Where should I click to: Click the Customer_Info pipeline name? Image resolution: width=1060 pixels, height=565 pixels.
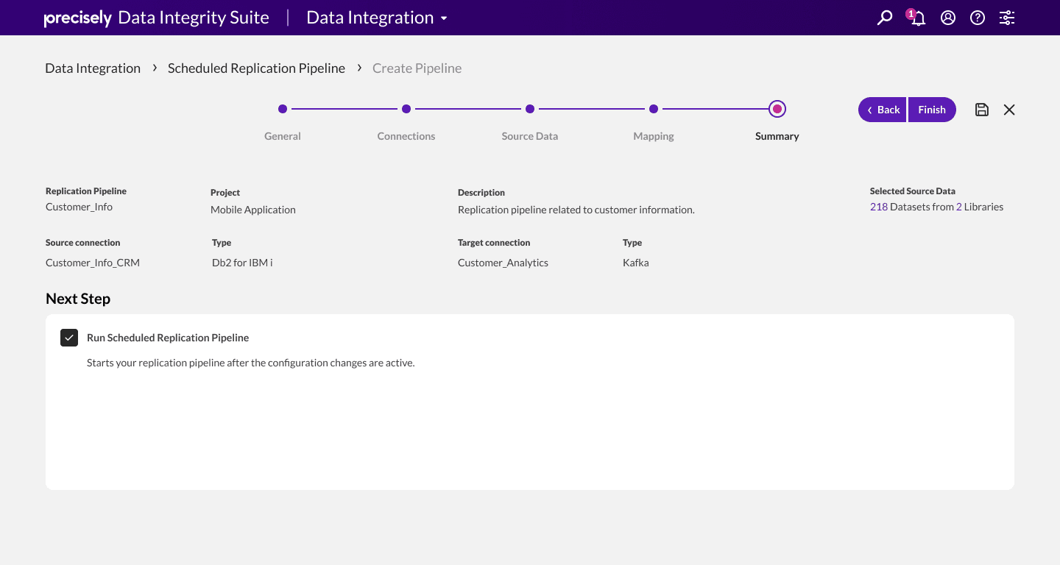[79, 207]
